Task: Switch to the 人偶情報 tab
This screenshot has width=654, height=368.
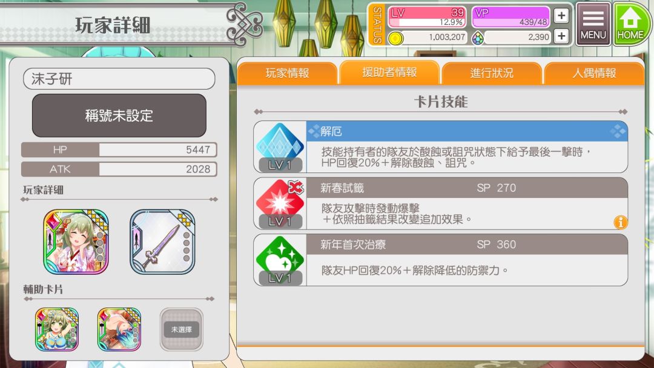Action: tap(594, 73)
